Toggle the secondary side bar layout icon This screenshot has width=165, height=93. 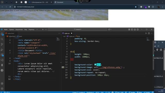[138, 29]
